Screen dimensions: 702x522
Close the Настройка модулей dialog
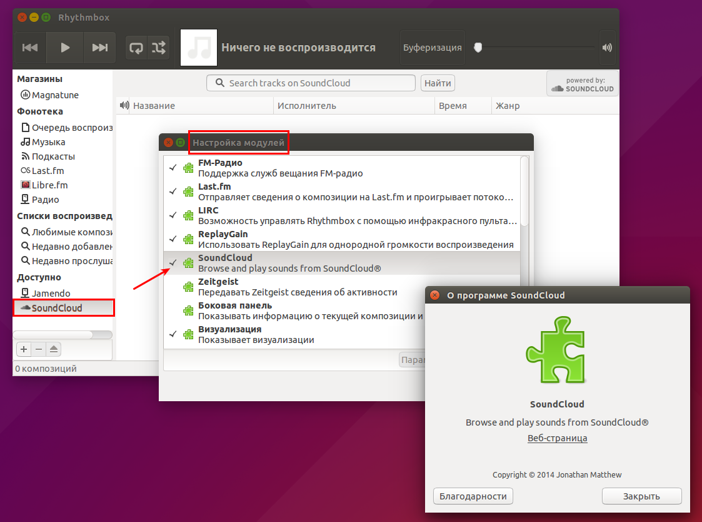[168, 143]
